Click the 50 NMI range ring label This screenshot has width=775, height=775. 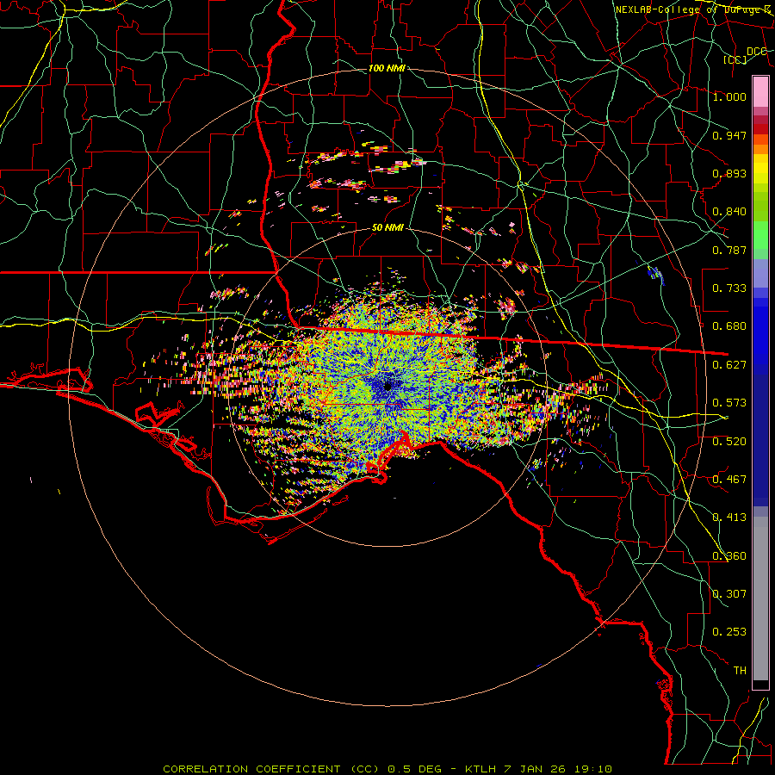click(387, 228)
